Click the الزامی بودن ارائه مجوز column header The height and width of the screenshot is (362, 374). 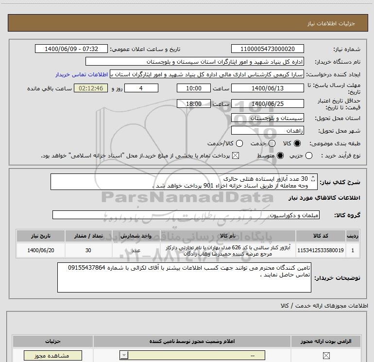click(x=326, y=341)
